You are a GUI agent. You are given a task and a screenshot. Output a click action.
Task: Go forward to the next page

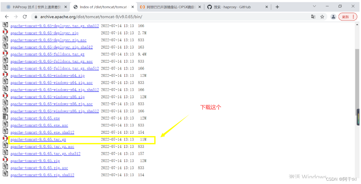coord(16,17)
